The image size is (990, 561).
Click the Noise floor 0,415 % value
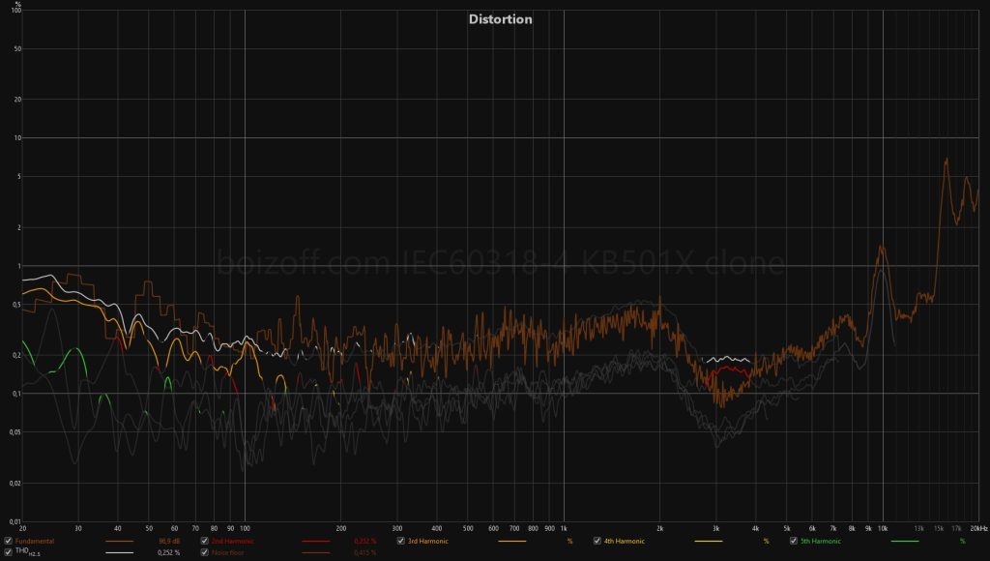364,553
